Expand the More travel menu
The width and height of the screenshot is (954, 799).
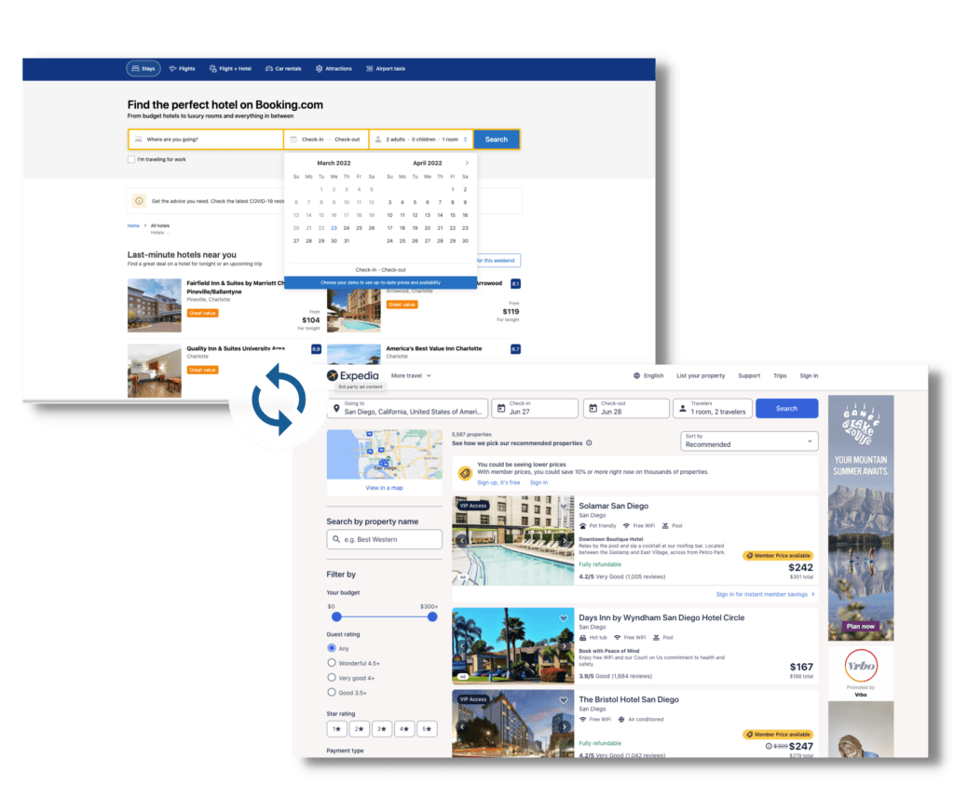pyautogui.click(x=411, y=376)
